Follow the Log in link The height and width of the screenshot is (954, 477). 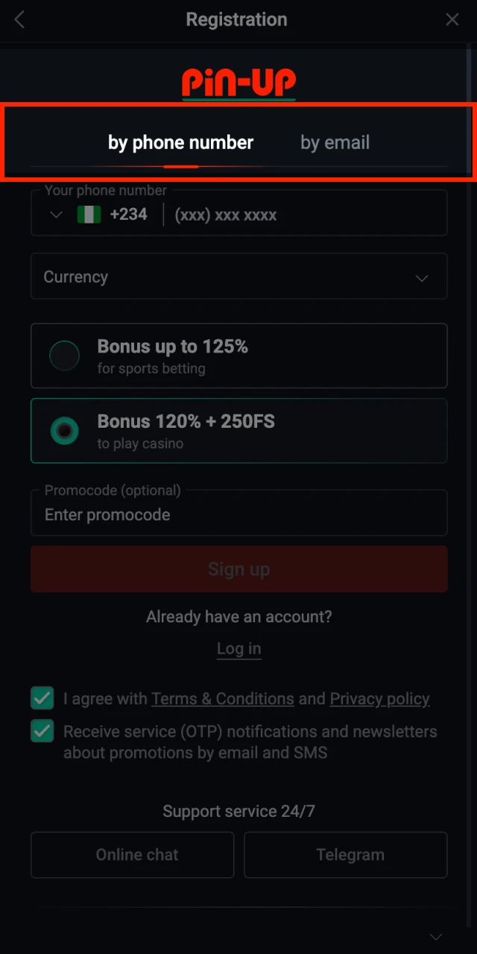click(238, 649)
